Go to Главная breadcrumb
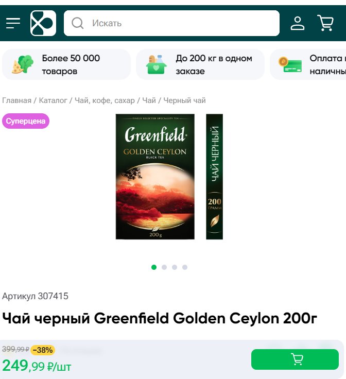Viewport: 346px width, 379px height. pos(16,100)
